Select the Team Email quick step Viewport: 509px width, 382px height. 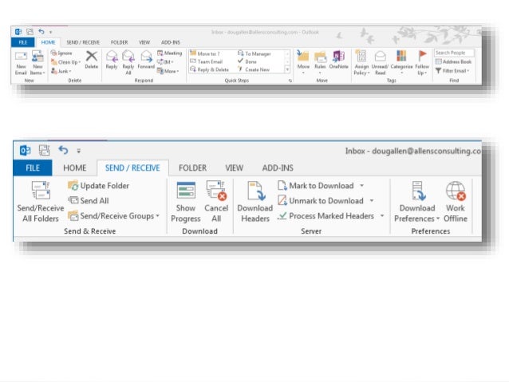207,61
